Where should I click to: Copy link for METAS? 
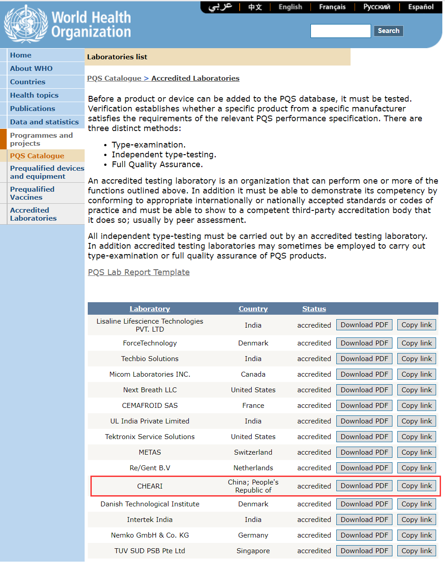coord(416,452)
